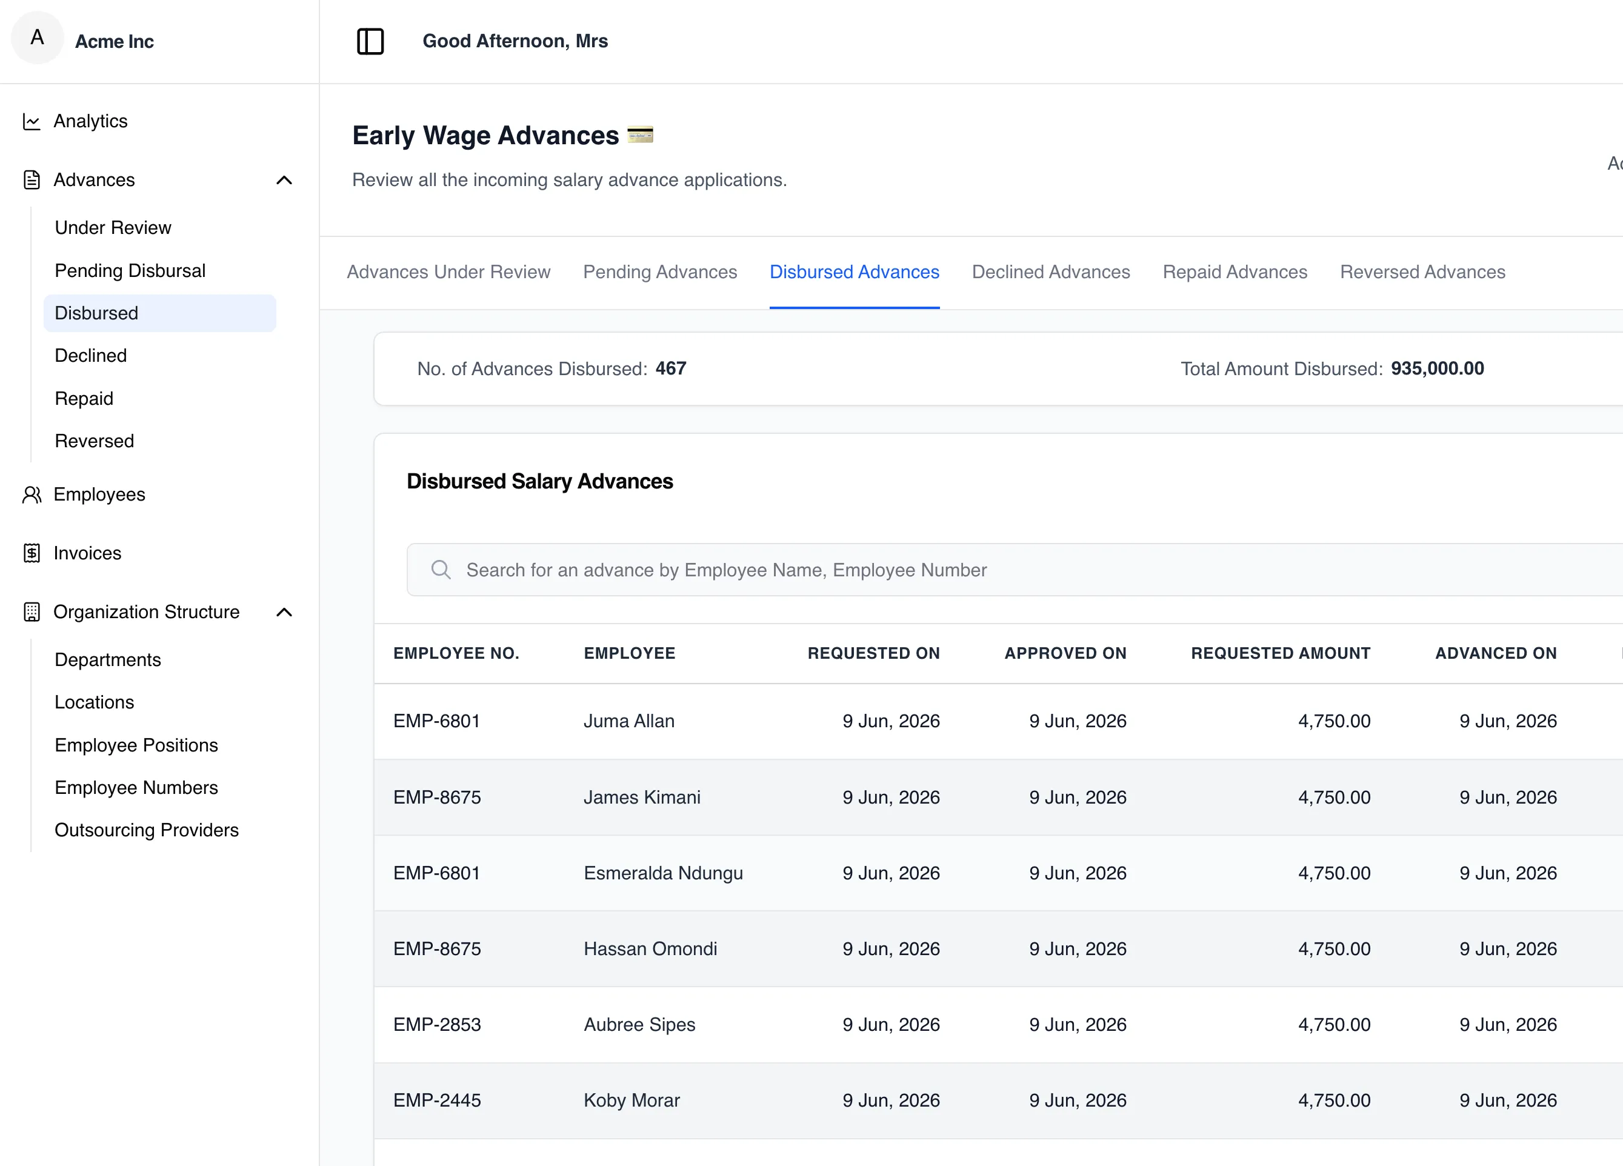Click the Organization Structure building icon
This screenshot has height=1166, width=1623.
coord(32,612)
